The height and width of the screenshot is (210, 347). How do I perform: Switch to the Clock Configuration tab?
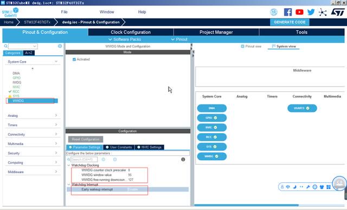(x=131, y=32)
